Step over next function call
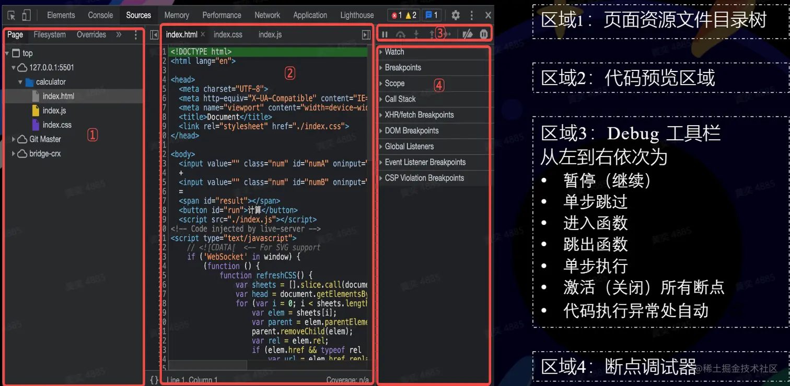Image resolution: width=790 pixels, height=386 pixels. [x=401, y=35]
